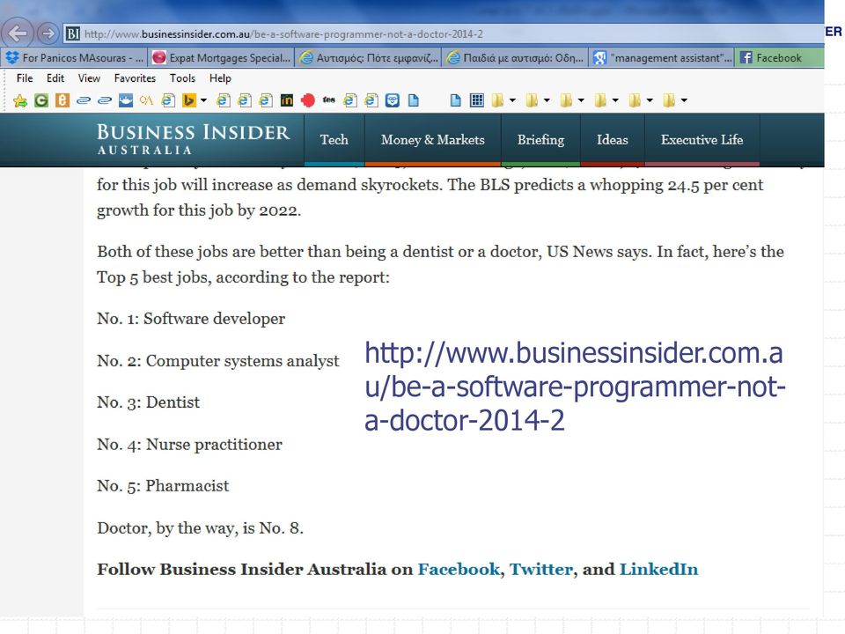This screenshot has width=845, height=634.
Task: Open the red circle favorites bar icon
Action: (308, 100)
